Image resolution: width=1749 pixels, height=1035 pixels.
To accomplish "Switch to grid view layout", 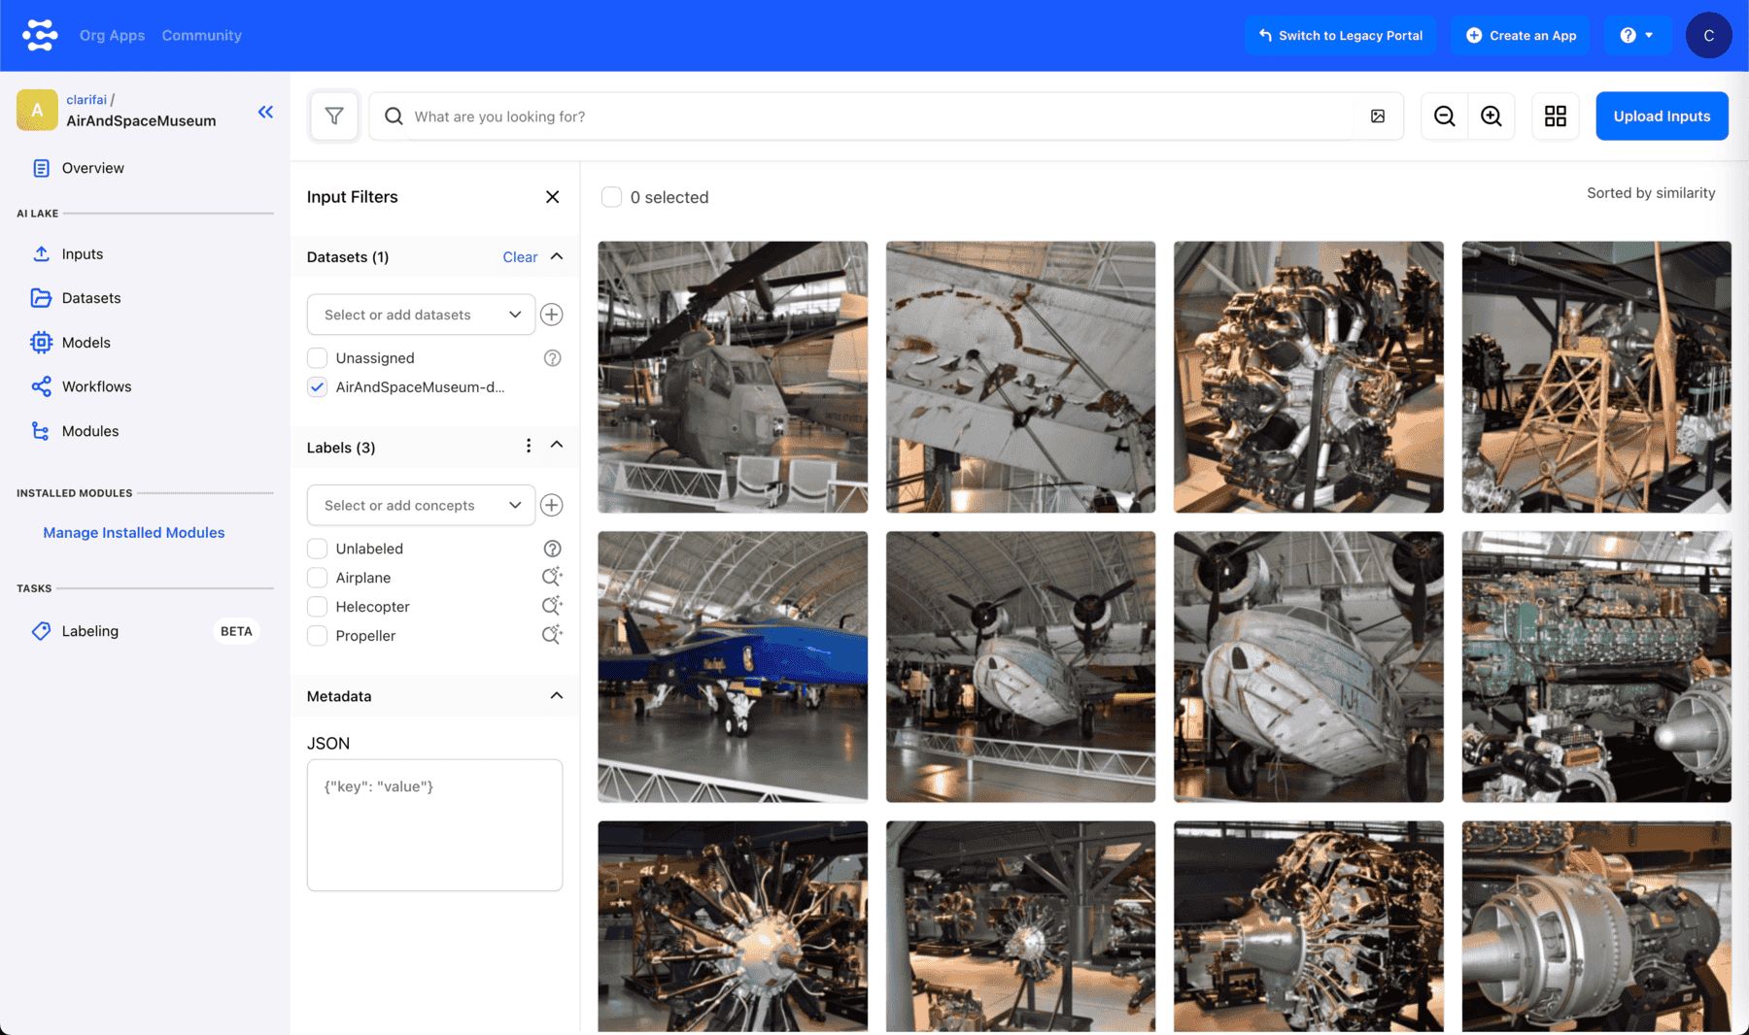I will (1555, 117).
